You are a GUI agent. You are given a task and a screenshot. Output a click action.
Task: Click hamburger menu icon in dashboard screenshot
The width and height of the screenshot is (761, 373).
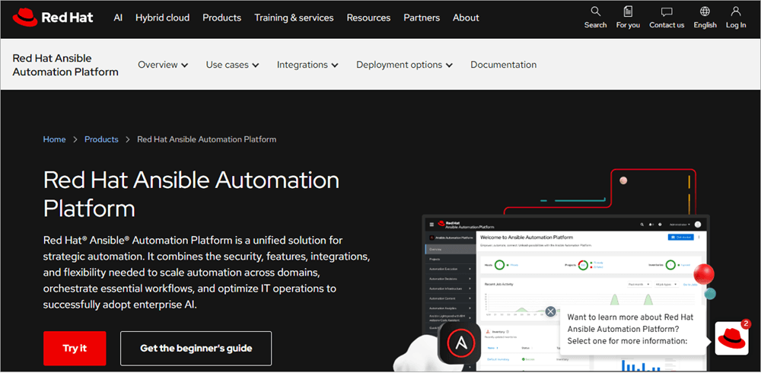432,225
